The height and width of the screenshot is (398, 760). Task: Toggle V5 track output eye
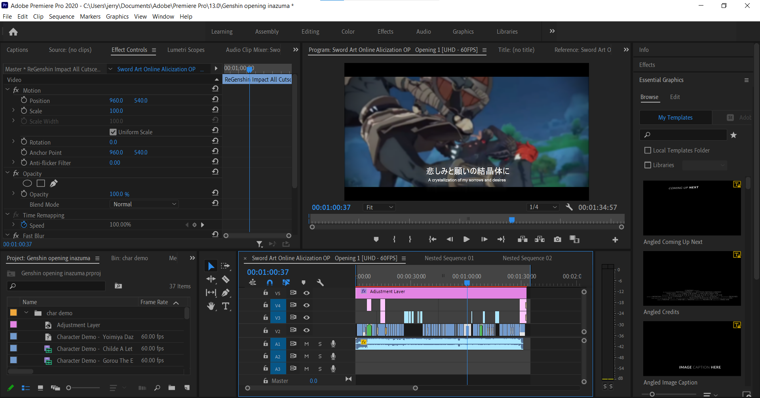coord(306,293)
